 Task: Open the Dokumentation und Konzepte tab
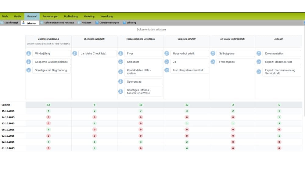coord(57,23)
